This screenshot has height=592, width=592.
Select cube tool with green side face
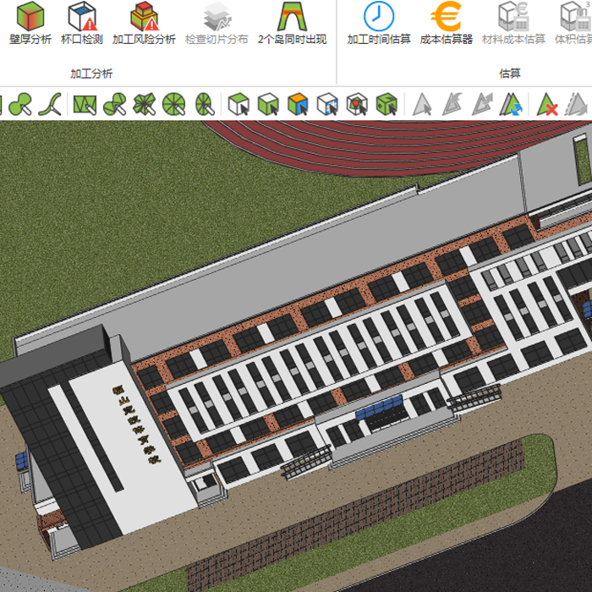(x=268, y=104)
